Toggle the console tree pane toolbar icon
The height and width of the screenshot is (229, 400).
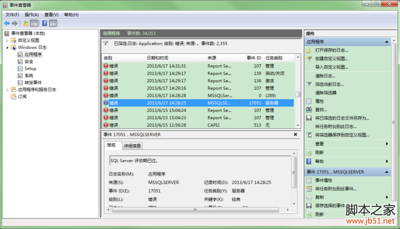pyautogui.click(x=34, y=23)
